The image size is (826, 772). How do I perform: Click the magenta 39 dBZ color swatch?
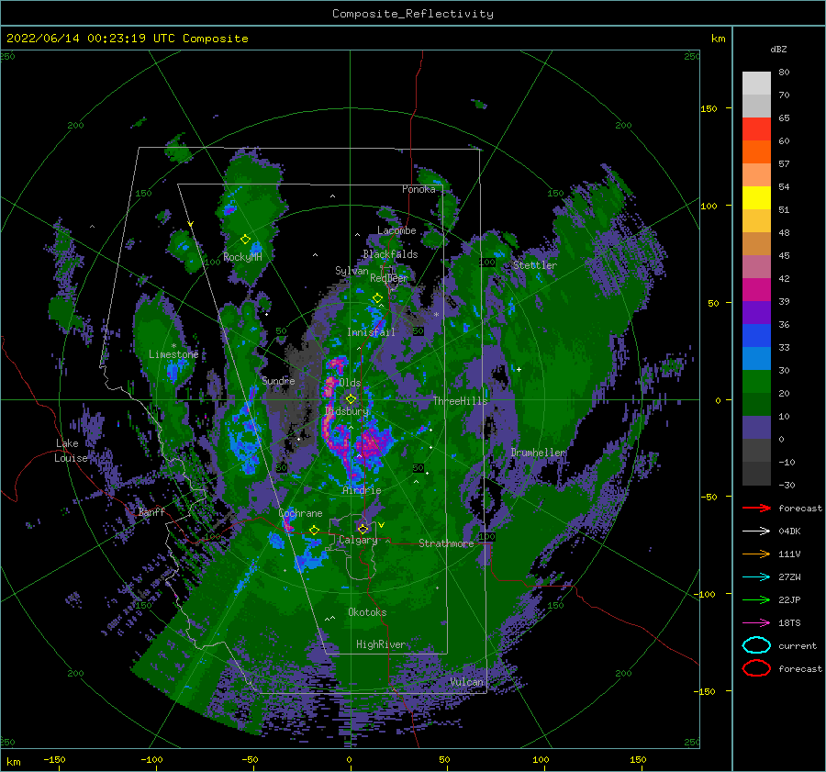[x=756, y=290]
